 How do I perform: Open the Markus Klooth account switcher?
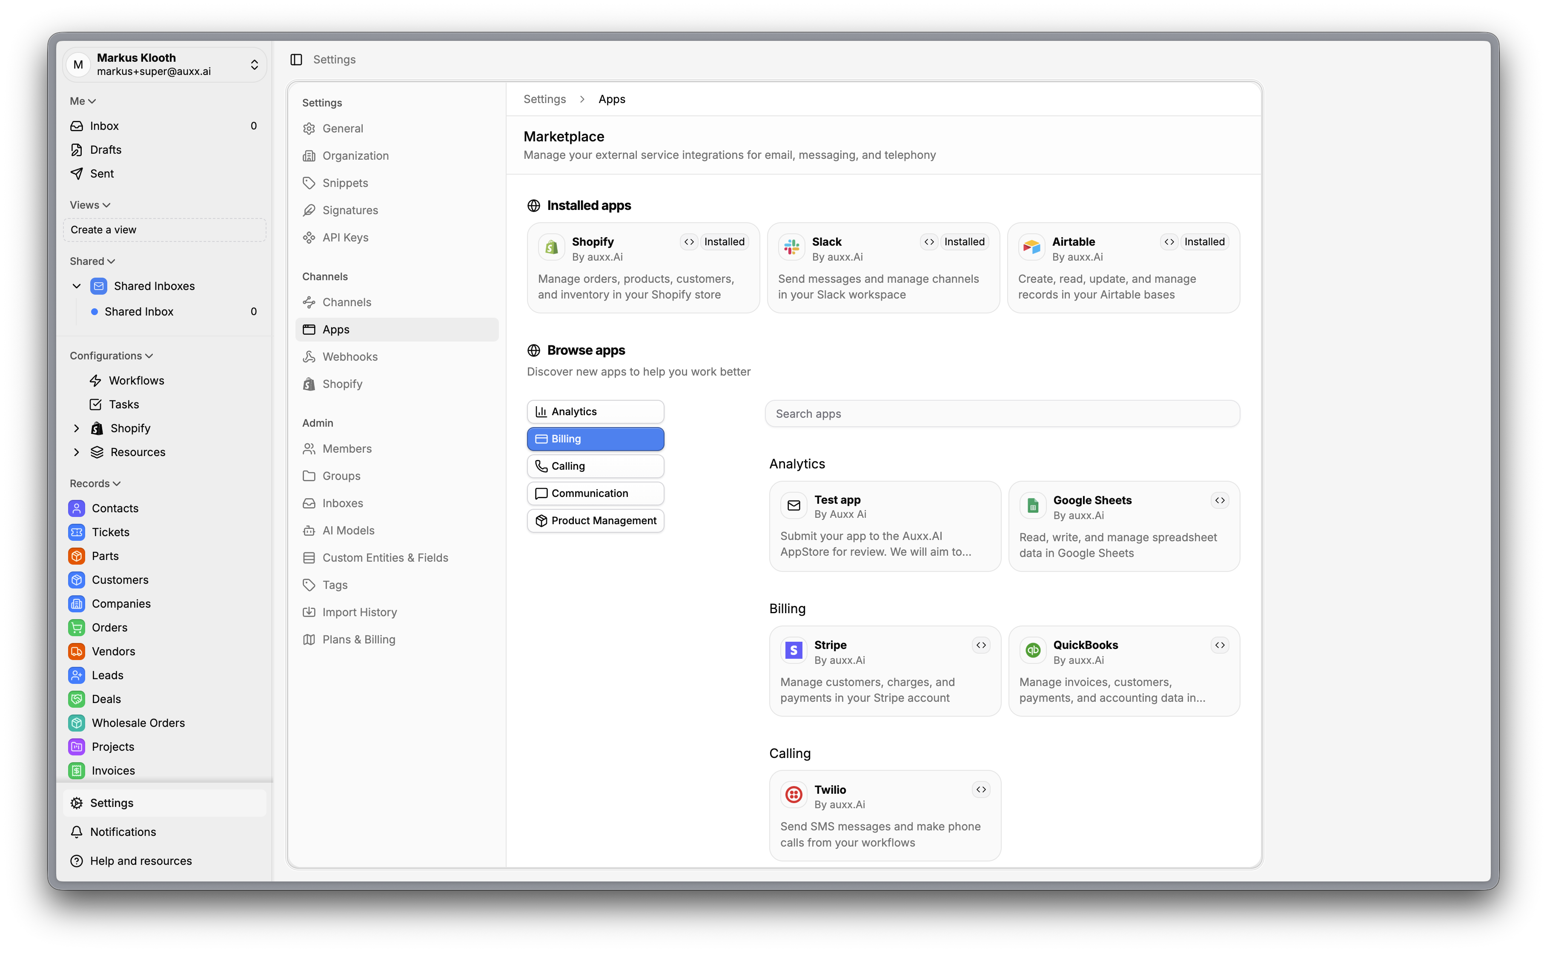click(164, 64)
